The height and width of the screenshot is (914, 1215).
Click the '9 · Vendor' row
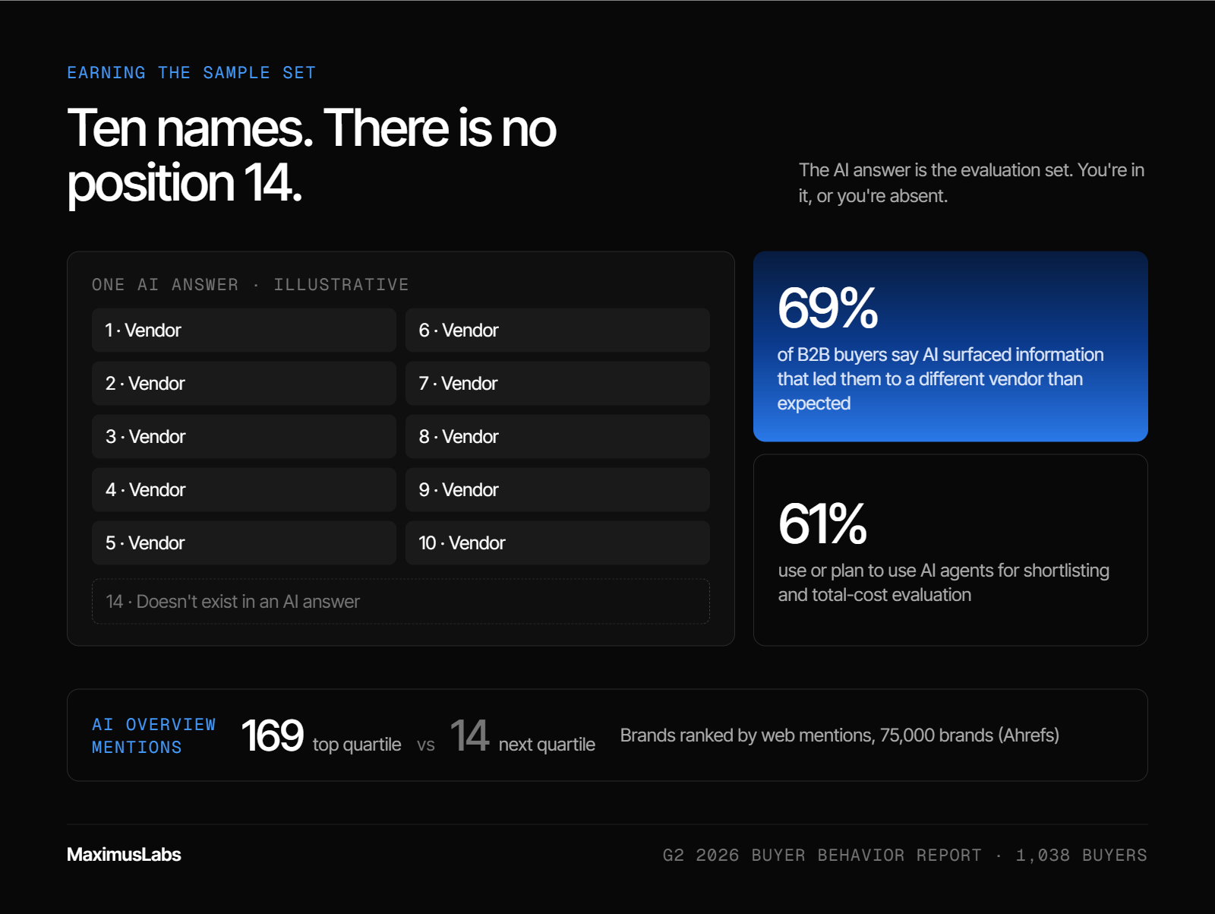(x=557, y=489)
